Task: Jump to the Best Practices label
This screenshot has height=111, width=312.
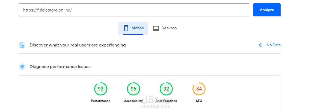Action: pyautogui.click(x=166, y=101)
